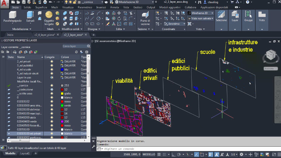This screenshot has width=281, height=158.
Task: Open layer manager settings gear
Action: tap(87, 52)
